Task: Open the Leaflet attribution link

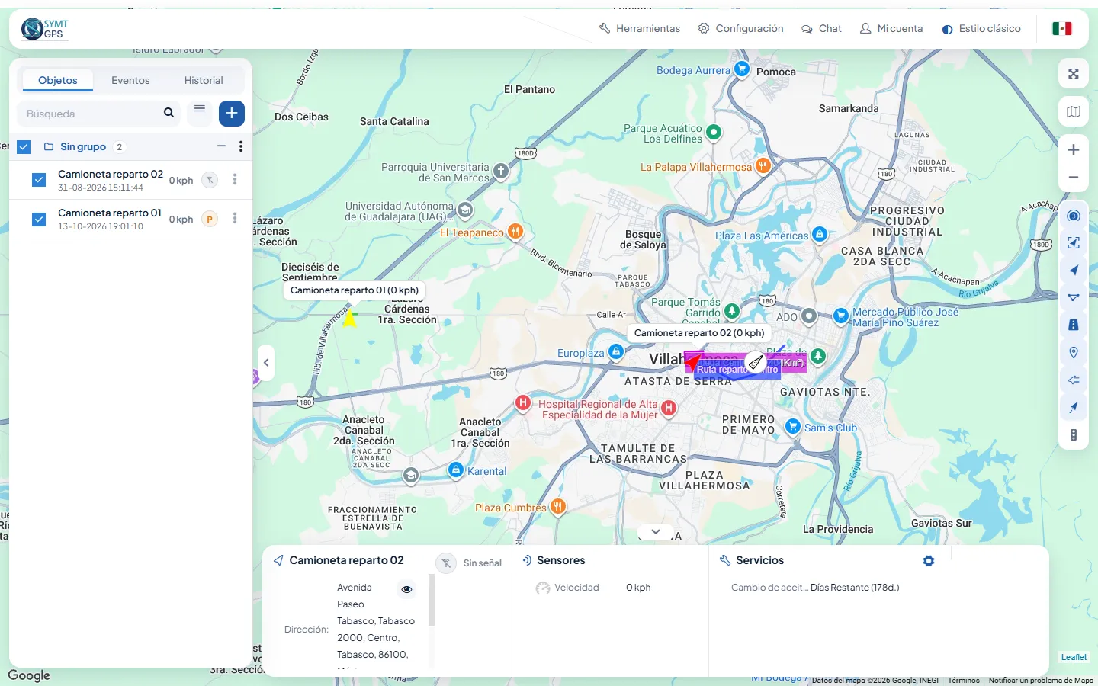Action: pos(1074,657)
